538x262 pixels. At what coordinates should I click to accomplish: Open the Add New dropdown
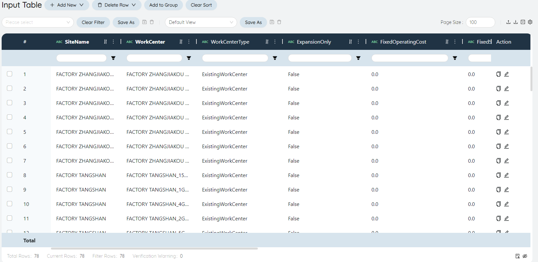click(x=67, y=5)
